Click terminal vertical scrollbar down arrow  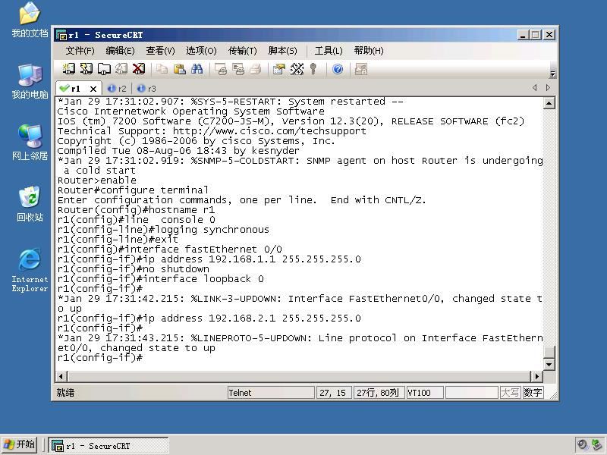549,365
